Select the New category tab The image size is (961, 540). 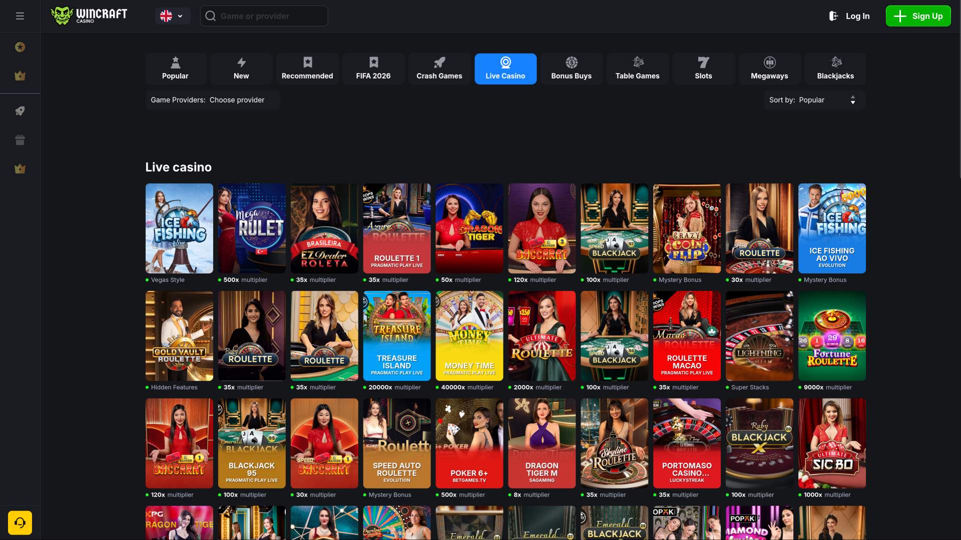pos(241,69)
